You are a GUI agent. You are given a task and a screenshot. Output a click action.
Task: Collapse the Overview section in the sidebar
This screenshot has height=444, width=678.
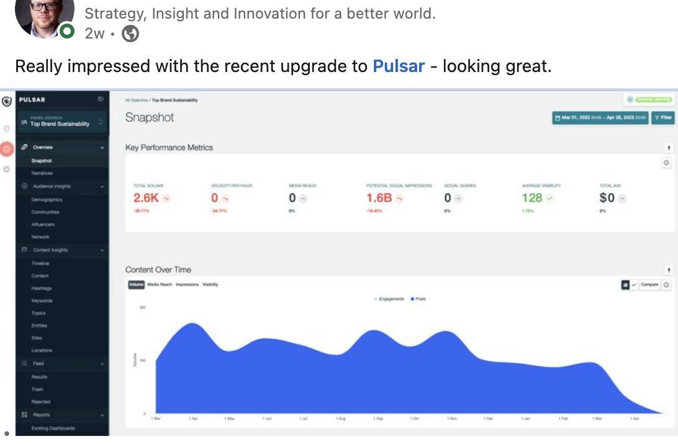point(102,148)
